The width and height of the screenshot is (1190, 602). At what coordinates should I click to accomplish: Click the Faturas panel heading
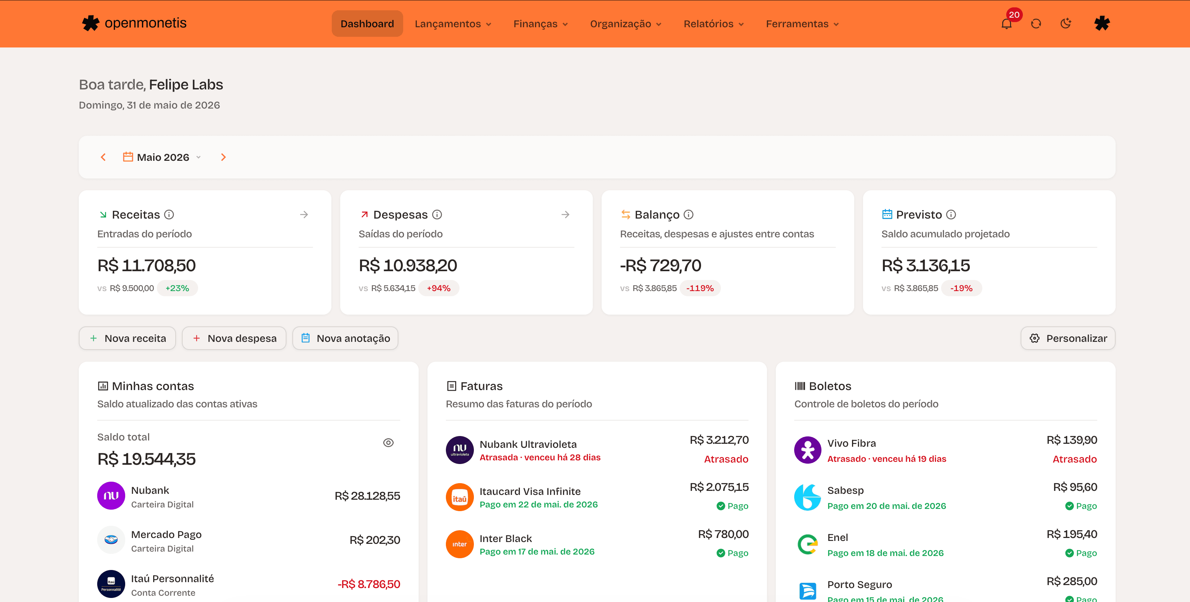(481, 386)
